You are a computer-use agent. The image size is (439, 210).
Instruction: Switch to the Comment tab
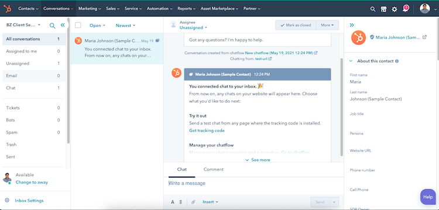click(x=213, y=169)
